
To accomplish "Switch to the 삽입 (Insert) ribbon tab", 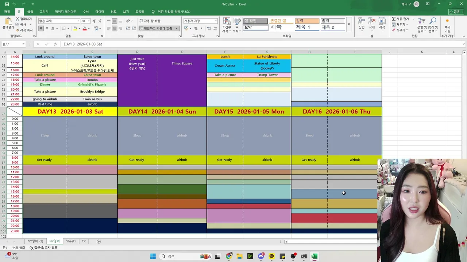I will tap(30, 12).
